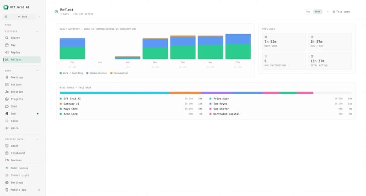
Task: Select Meetings label in sidebar
Action: pyautogui.click(x=17, y=77)
